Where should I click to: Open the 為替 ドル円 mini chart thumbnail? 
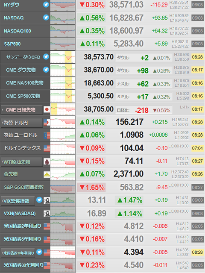(63, 122)
